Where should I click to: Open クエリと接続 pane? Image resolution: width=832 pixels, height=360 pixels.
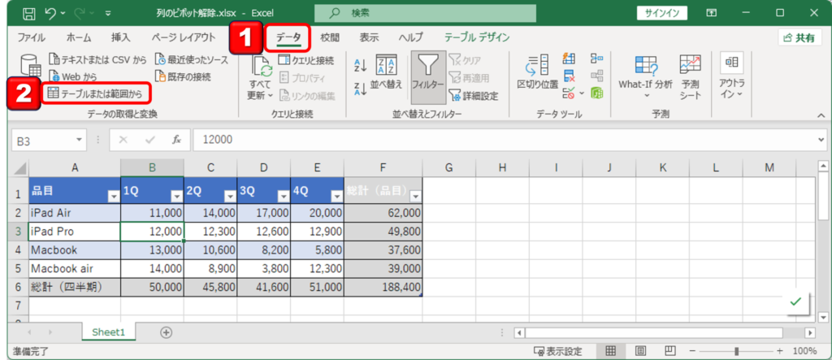[x=306, y=60]
